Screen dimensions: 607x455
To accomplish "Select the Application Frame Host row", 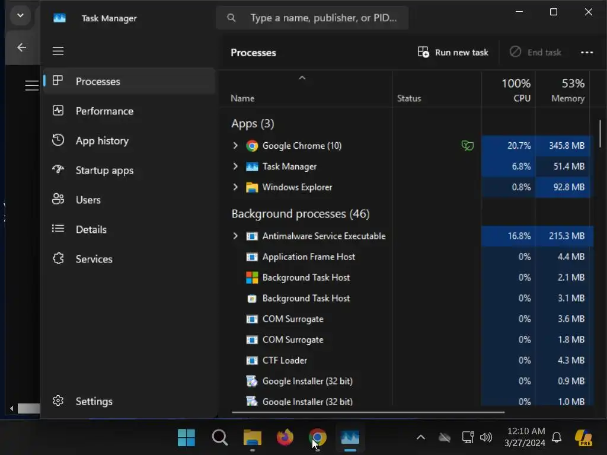I will (x=407, y=257).
